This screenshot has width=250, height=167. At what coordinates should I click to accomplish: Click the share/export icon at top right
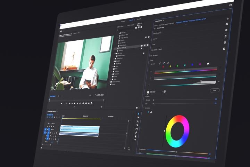(231, 5)
